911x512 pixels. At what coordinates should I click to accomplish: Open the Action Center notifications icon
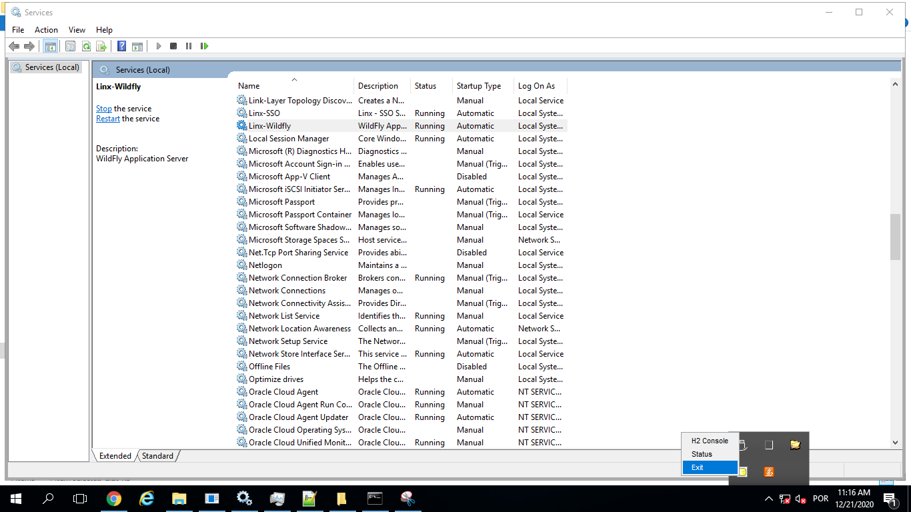tap(890, 499)
